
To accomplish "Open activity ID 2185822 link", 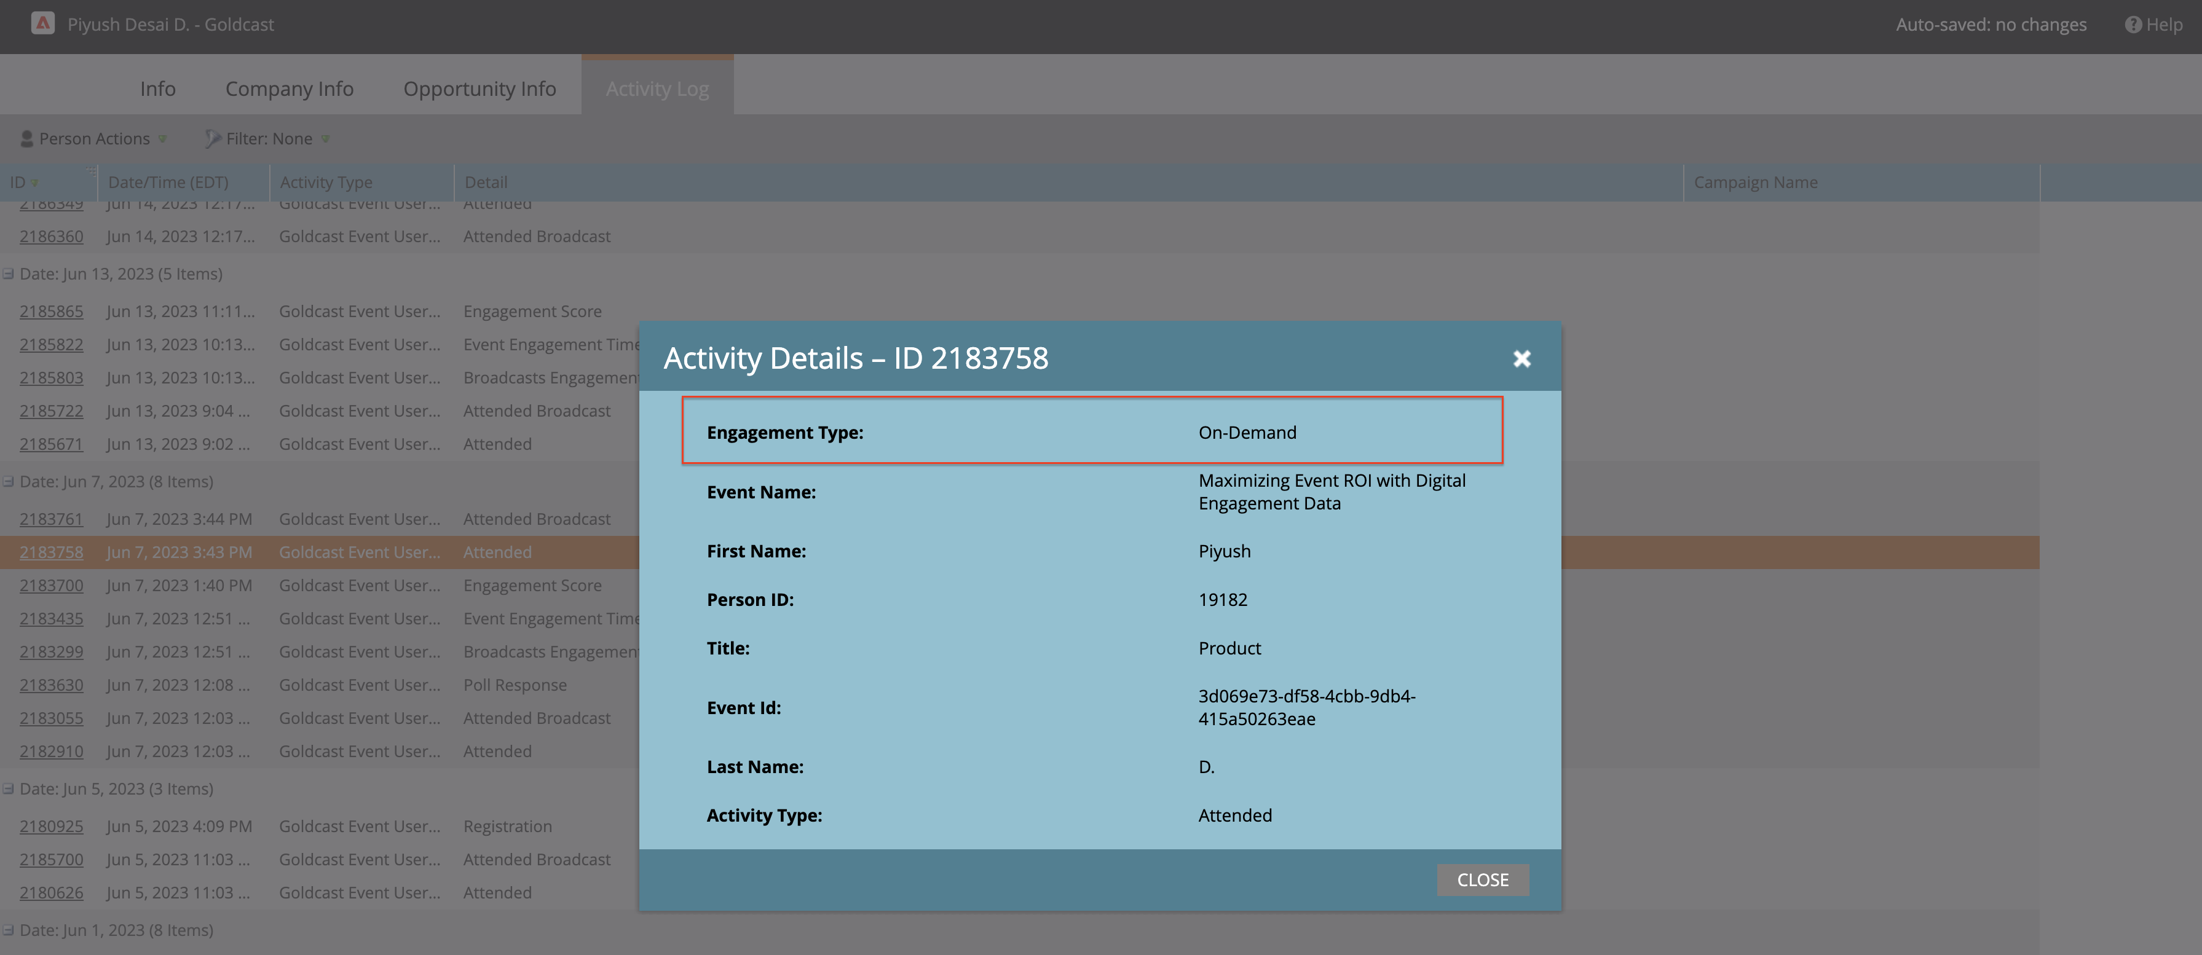I will point(51,344).
